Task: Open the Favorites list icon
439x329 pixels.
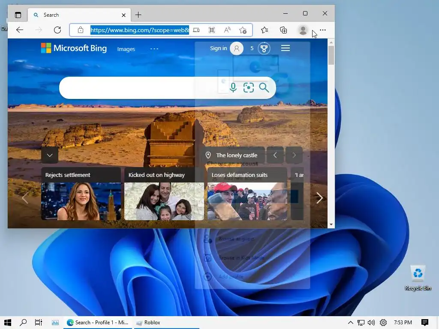Action: pos(265,30)
